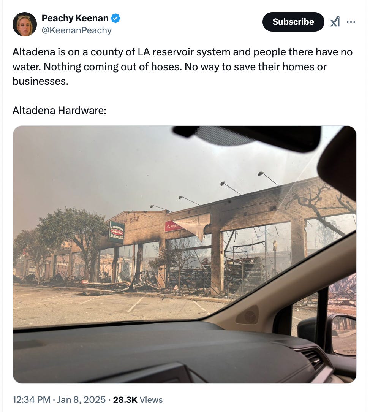Open the three-dot more options menu
Image resolution: width=370 pixels, height=412 pixels.
(x=351, y=22)
